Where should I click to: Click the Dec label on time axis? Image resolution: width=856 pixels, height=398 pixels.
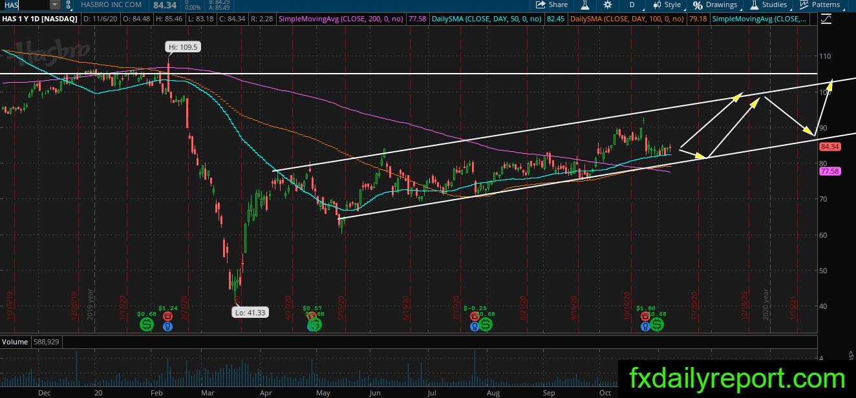tap(44, 392)
